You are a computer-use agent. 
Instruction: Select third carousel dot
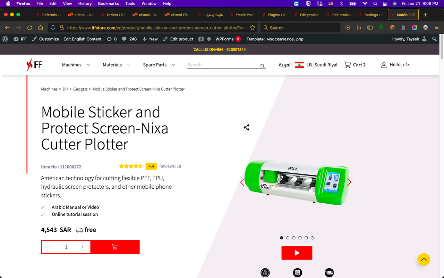pos(294,238)
